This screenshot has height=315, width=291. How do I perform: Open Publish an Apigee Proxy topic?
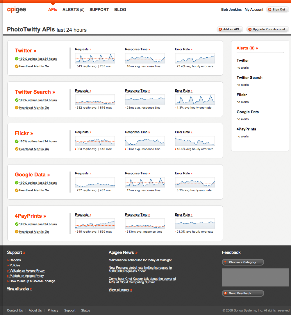tap(26, 276)
